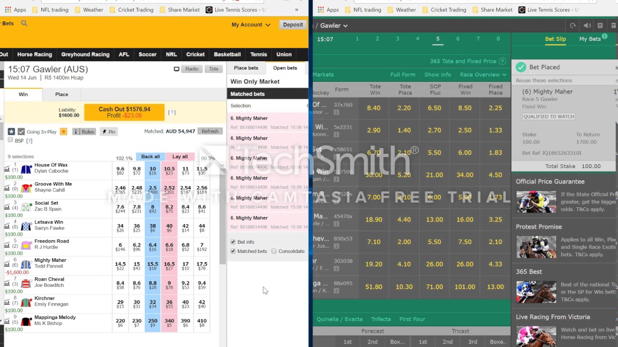
Task: Enable the Consolidate checkbox
Action: [x=274, y=251]
